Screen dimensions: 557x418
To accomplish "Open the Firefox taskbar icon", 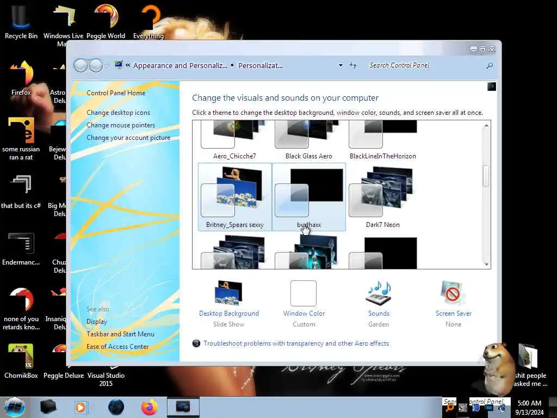I will (x=150, y=407).
